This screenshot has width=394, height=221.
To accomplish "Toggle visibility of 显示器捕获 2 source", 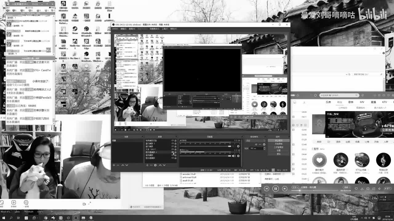I will tap(172, 152).
